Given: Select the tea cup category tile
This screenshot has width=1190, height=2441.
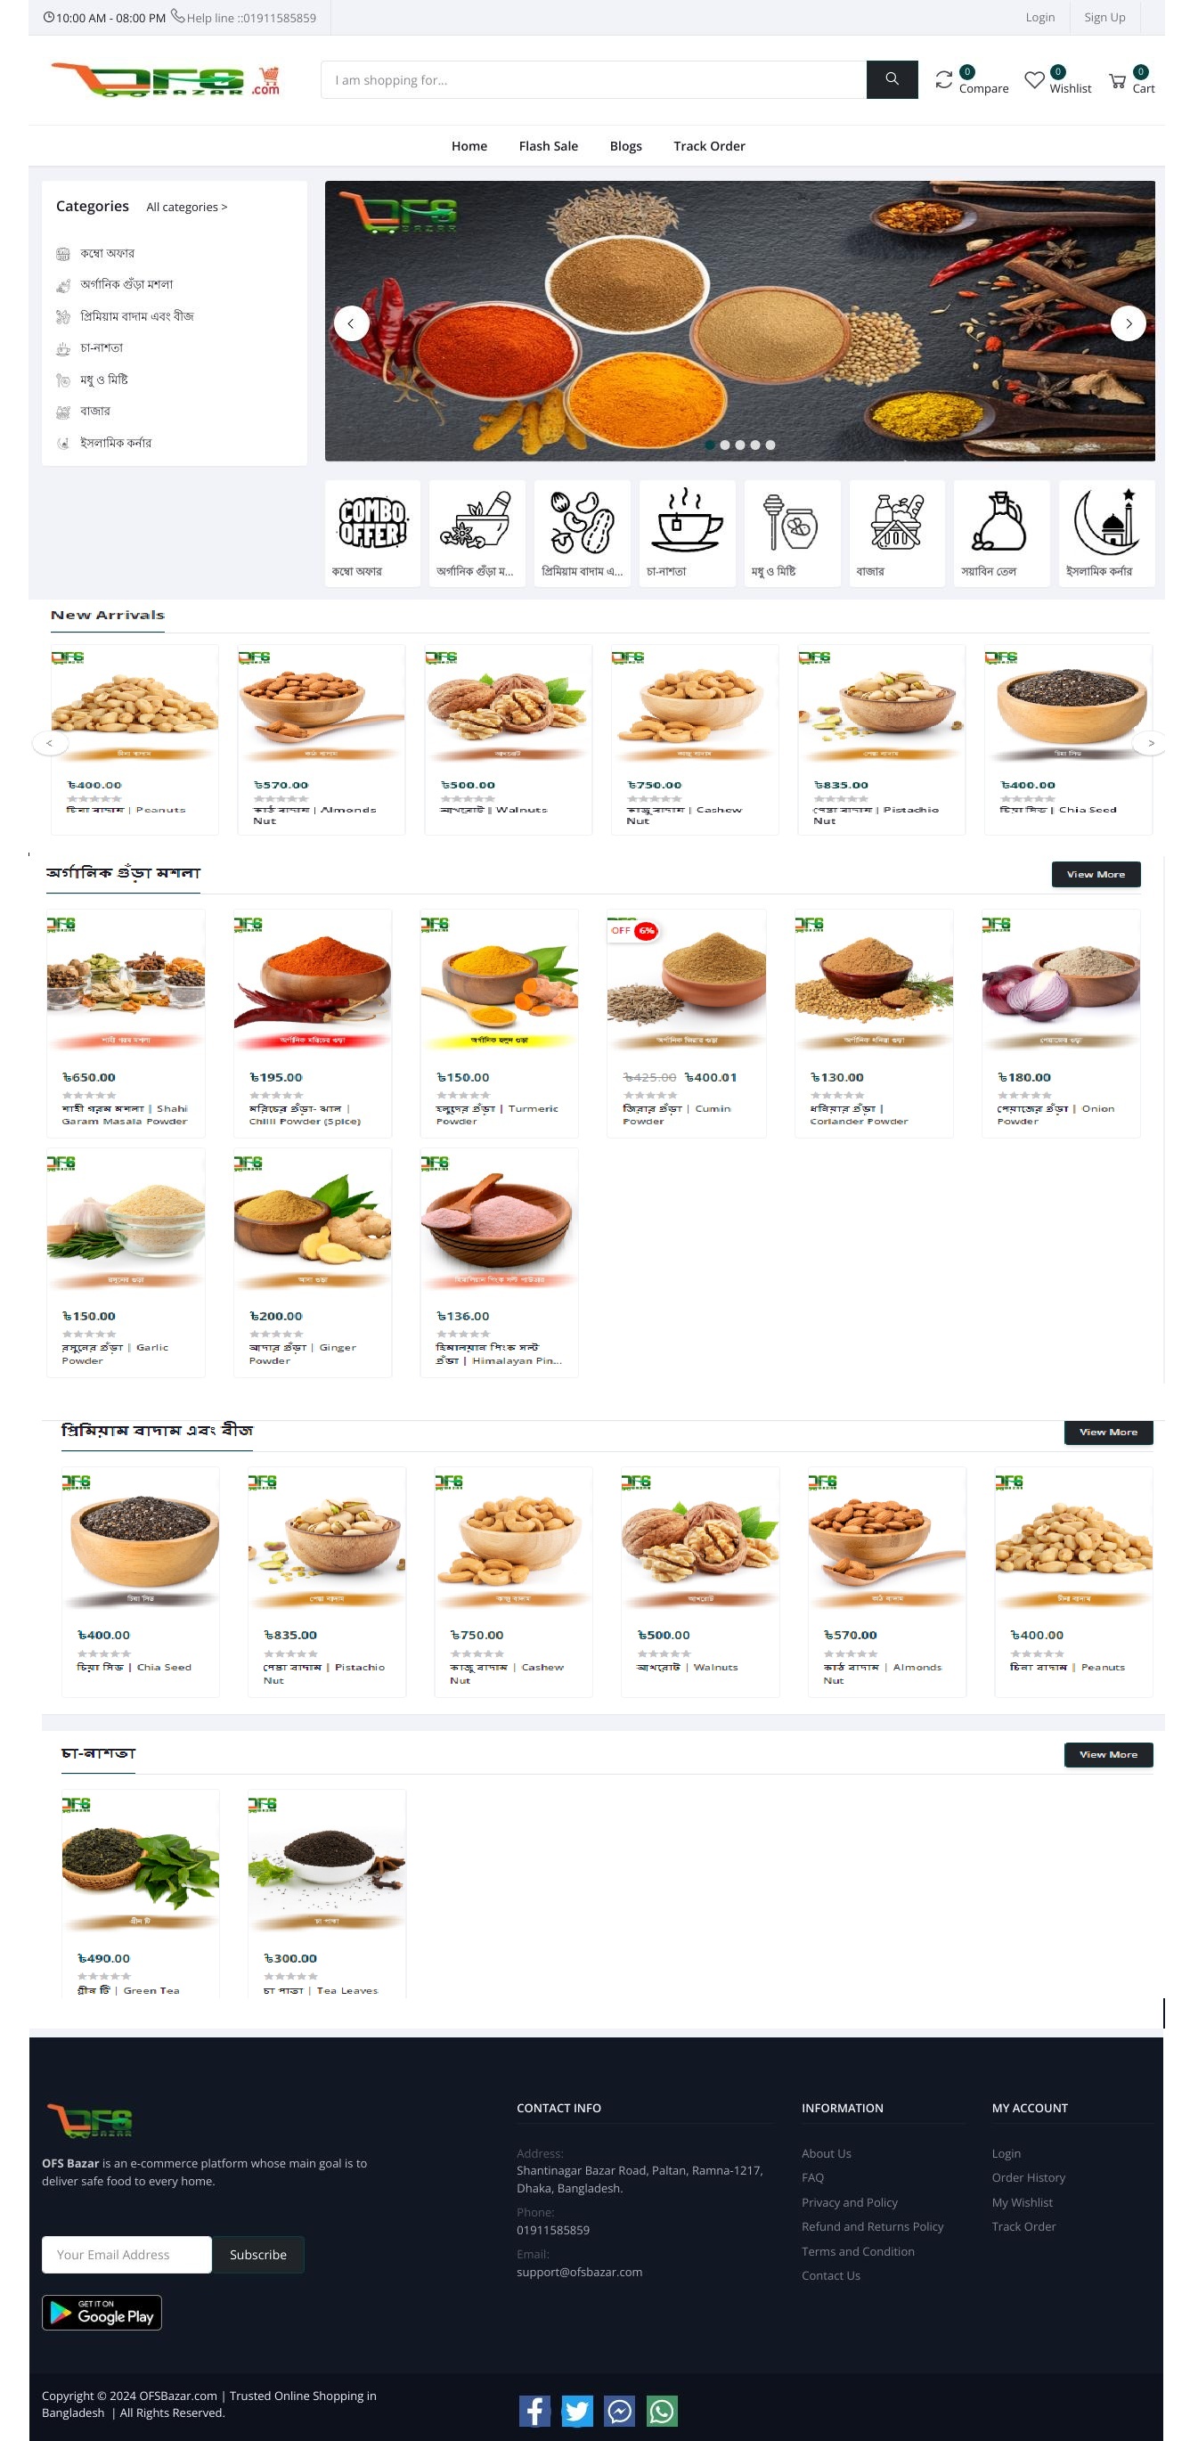Looking at the screenshot, I should tap(687, 533).
